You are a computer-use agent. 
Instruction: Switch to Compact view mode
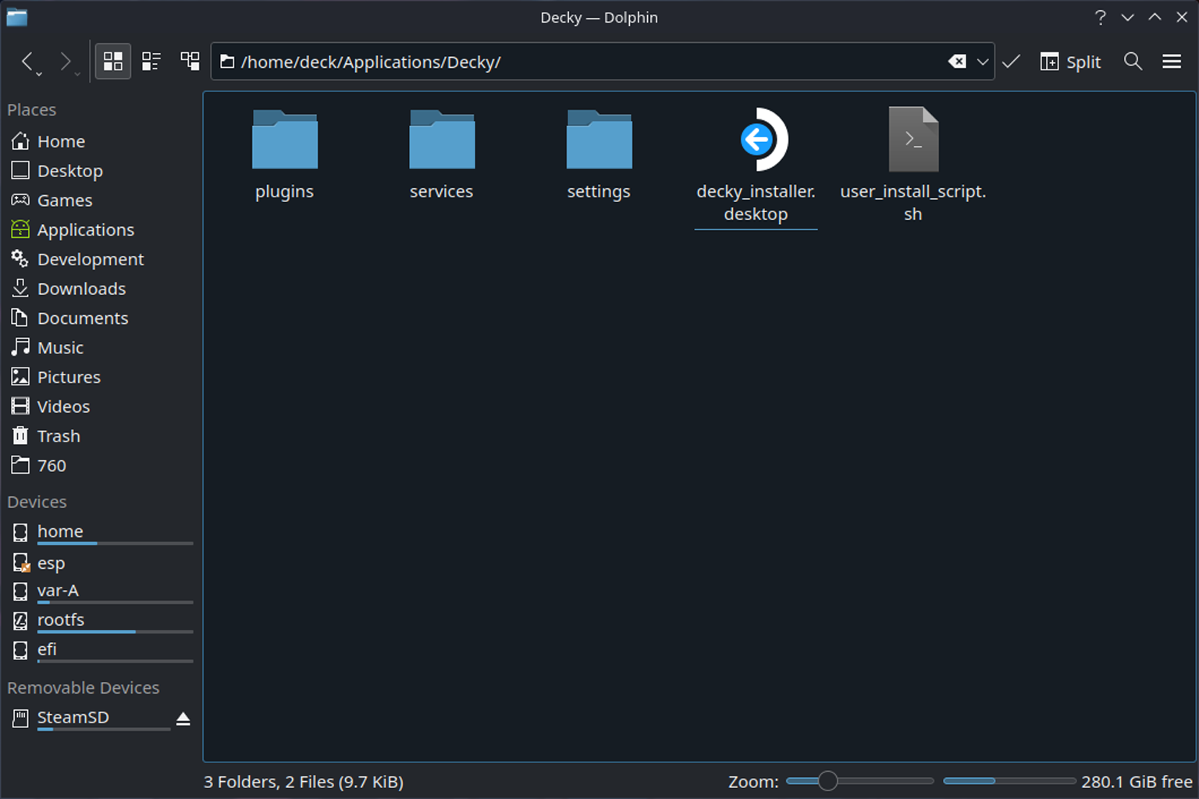pyautogui.click(x=151, y=62)
